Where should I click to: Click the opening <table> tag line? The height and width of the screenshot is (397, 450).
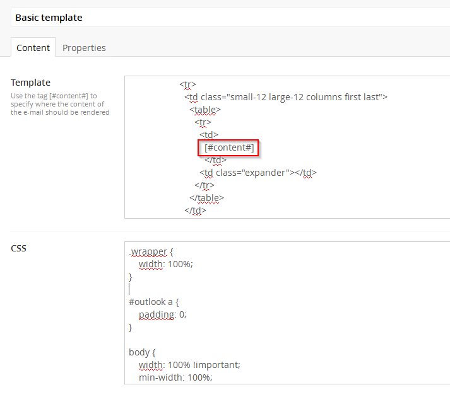pos(205,110)
